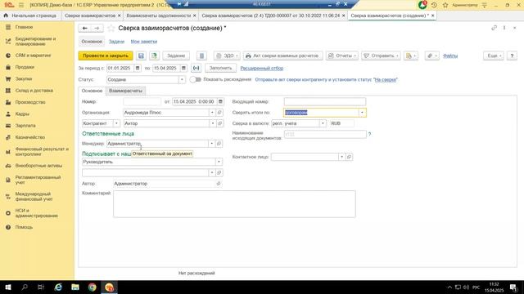Open the signer field record icon
Viewport: 524px width, 294px height.
[x=219, y=172]
